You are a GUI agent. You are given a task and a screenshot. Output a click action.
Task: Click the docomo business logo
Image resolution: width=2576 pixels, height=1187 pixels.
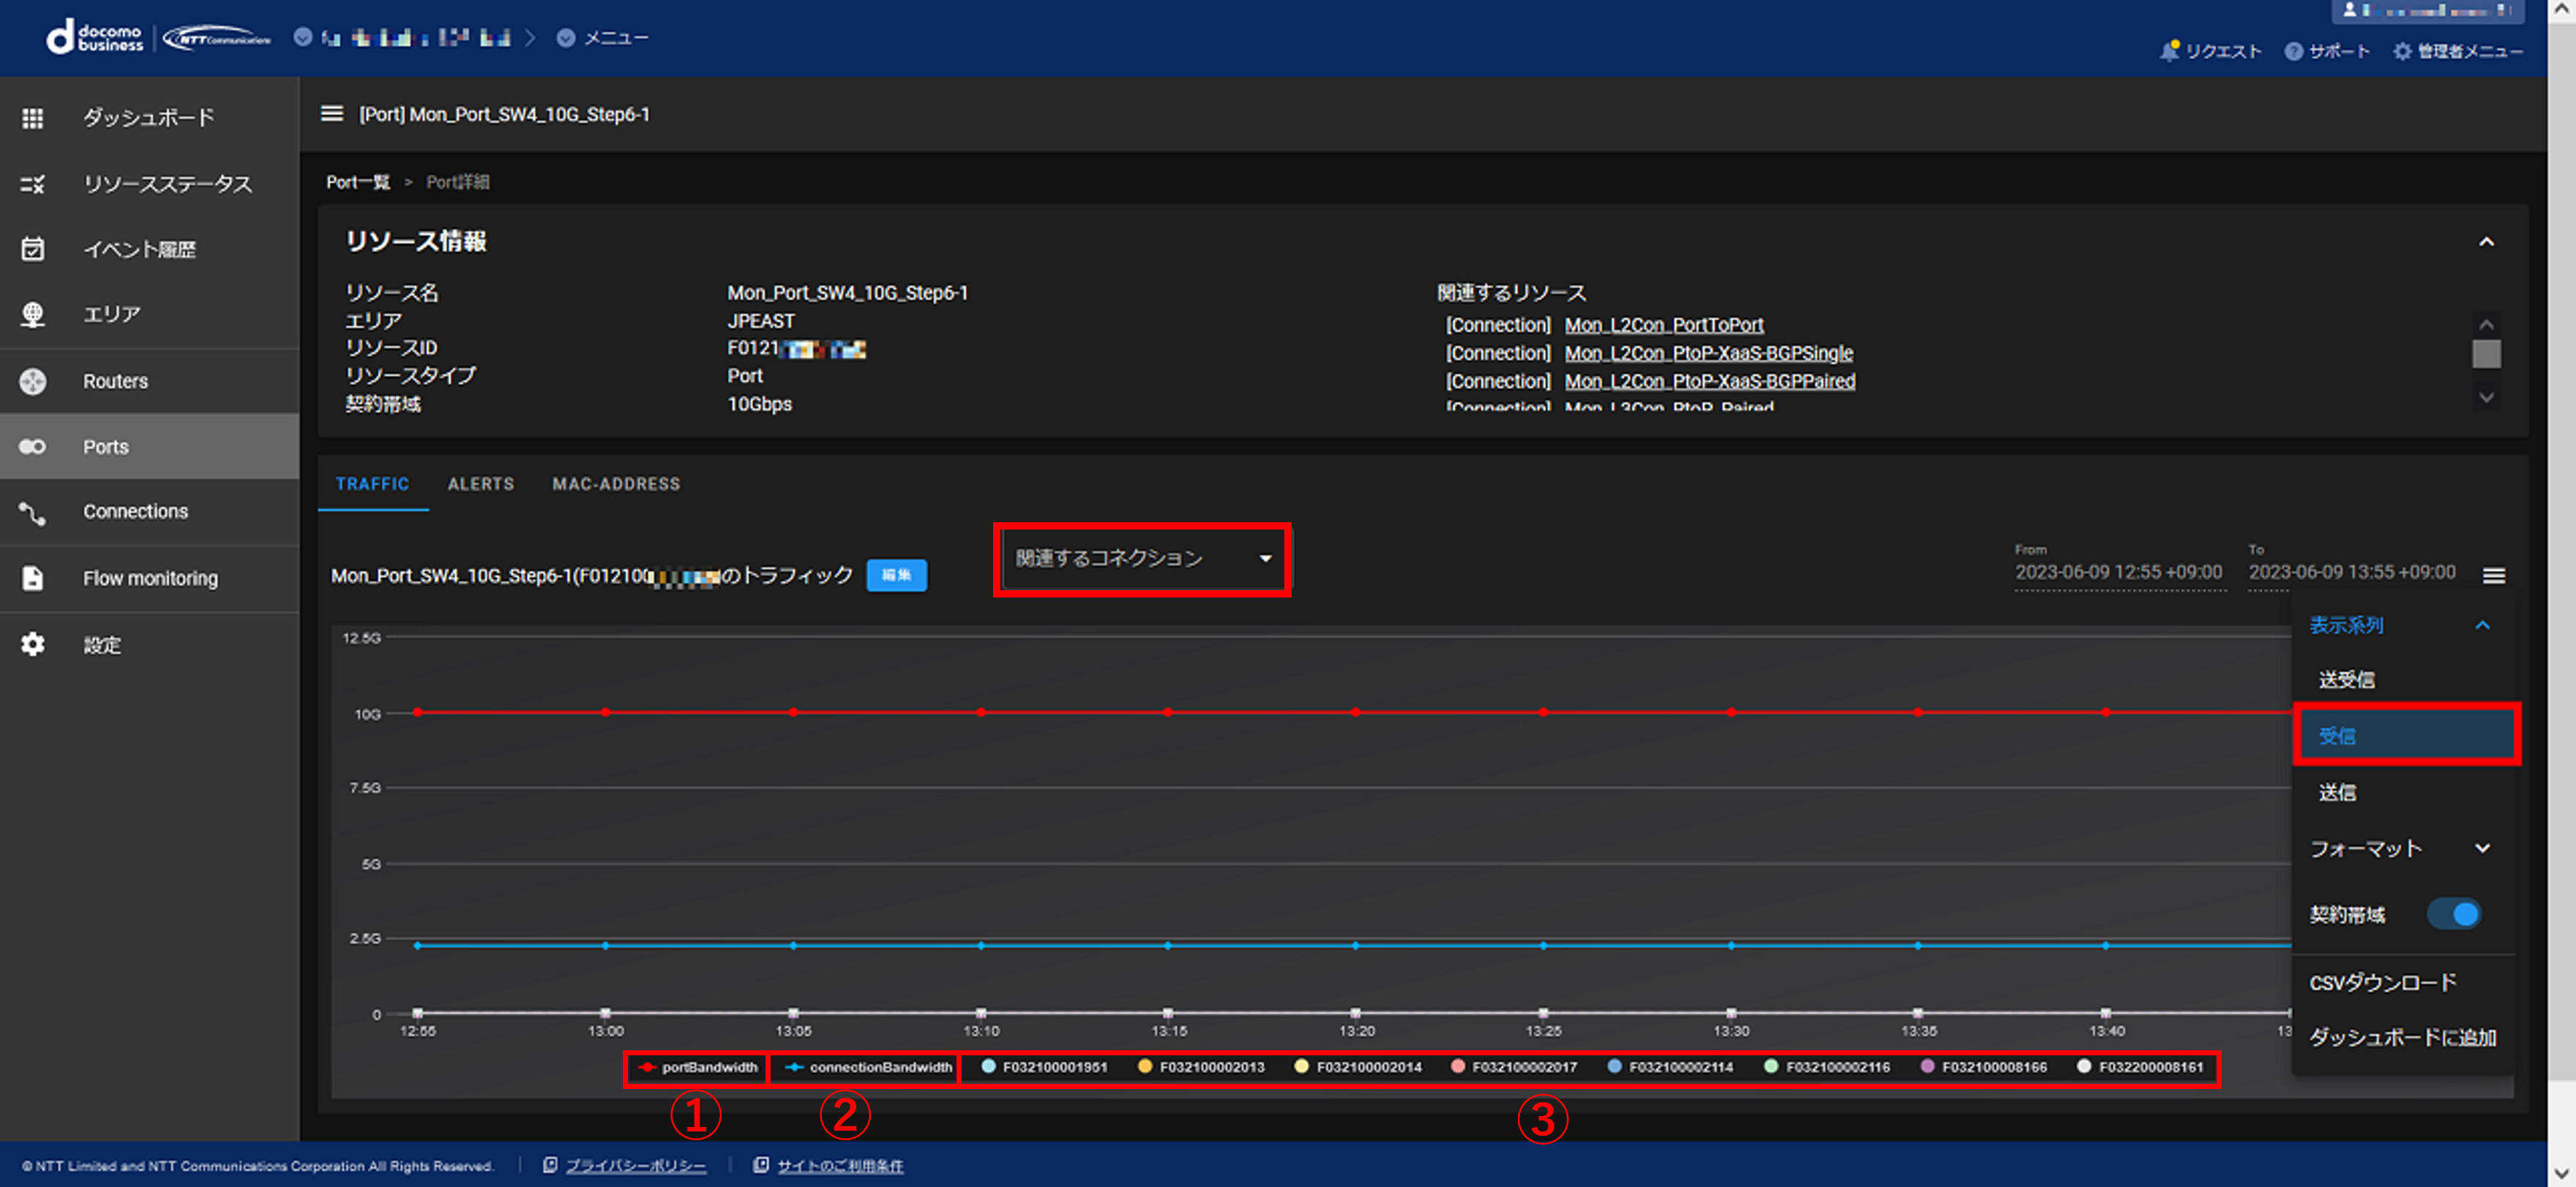tap(94, 37)
